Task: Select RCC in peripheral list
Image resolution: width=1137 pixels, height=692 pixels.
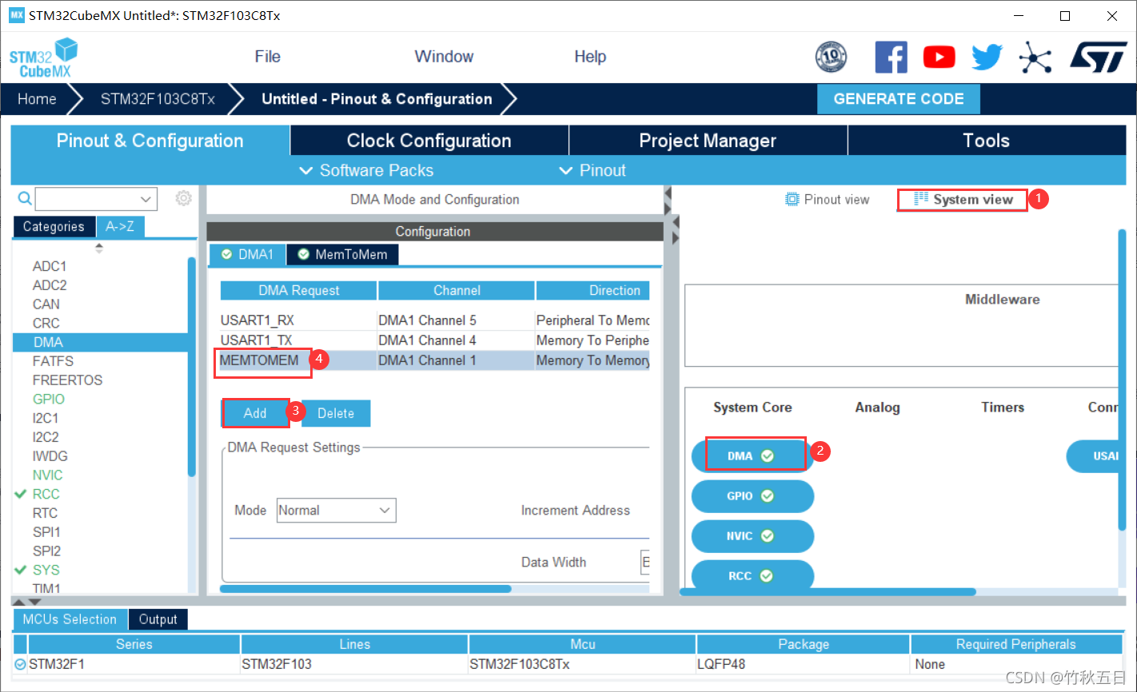Action: click(x=46, y=494)
